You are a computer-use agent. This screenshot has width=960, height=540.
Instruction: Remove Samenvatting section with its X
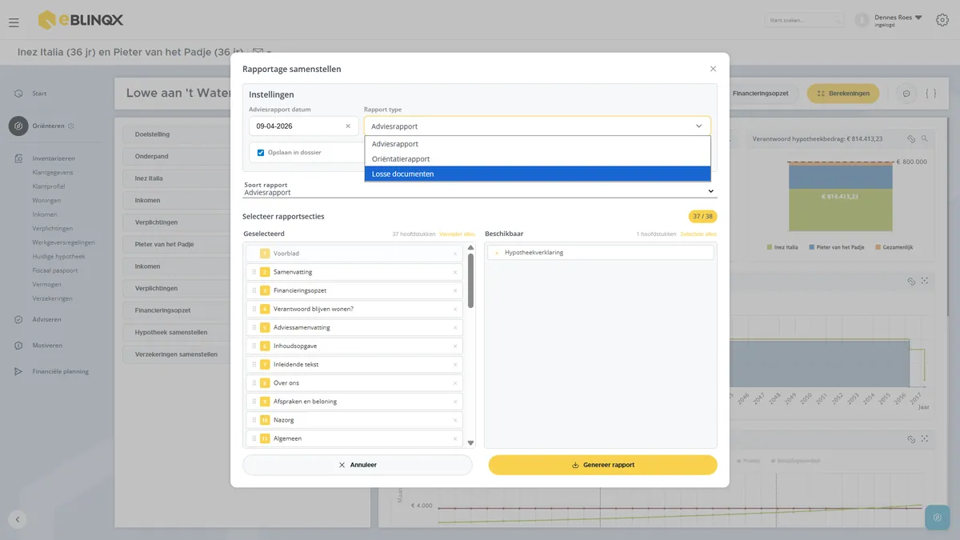455,272
